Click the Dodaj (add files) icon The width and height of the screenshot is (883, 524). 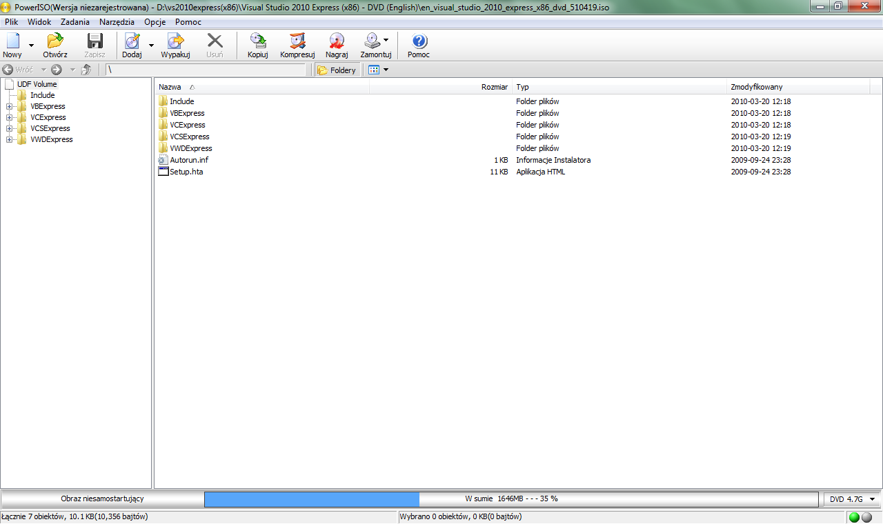tap(131, 41)
